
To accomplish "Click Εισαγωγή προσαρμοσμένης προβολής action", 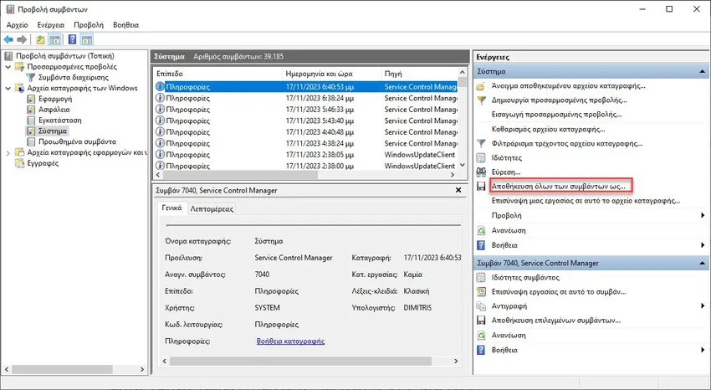I will (556, 115).
